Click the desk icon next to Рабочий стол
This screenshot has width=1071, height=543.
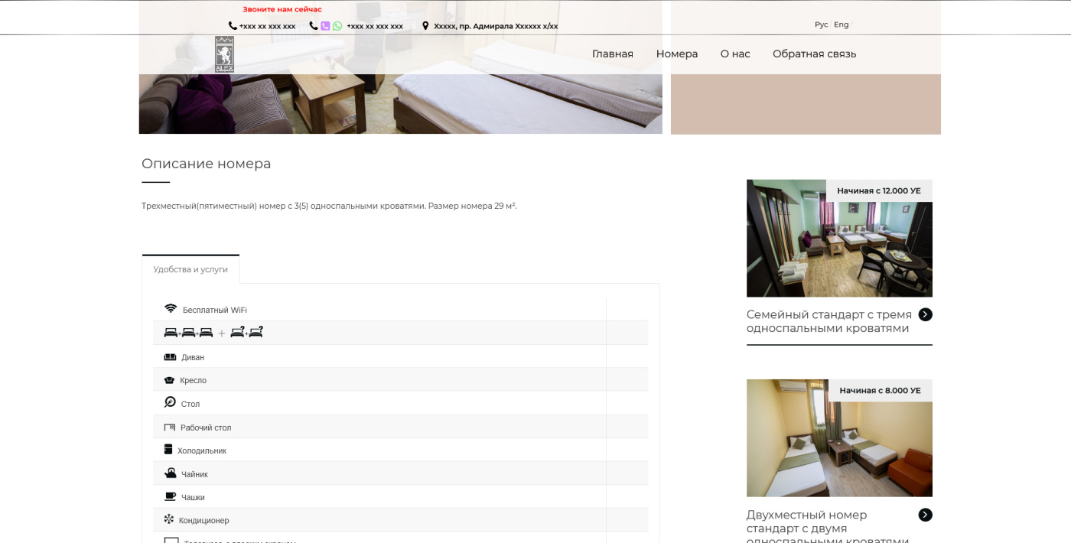pyautogui.click(x=170, y=428)
